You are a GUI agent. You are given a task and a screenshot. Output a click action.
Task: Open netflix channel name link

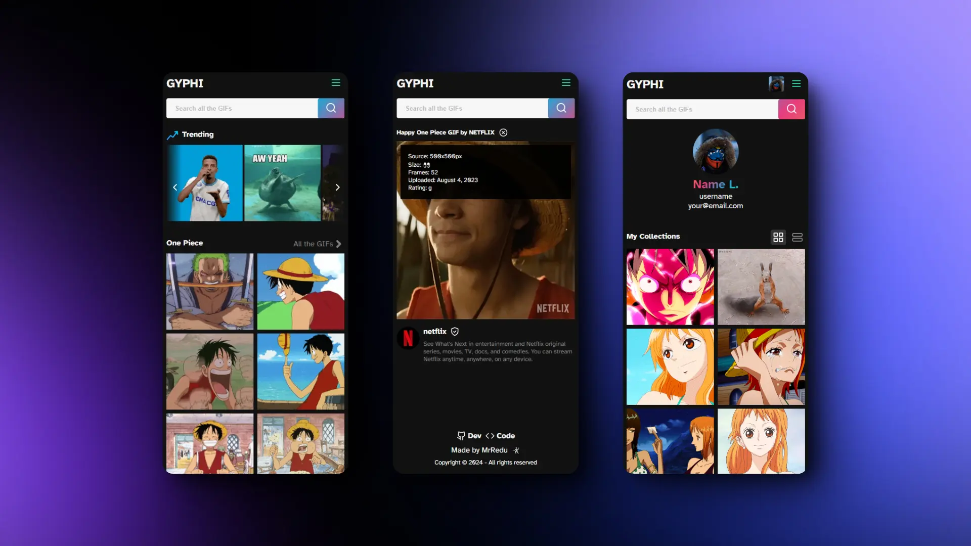[435, 332]
